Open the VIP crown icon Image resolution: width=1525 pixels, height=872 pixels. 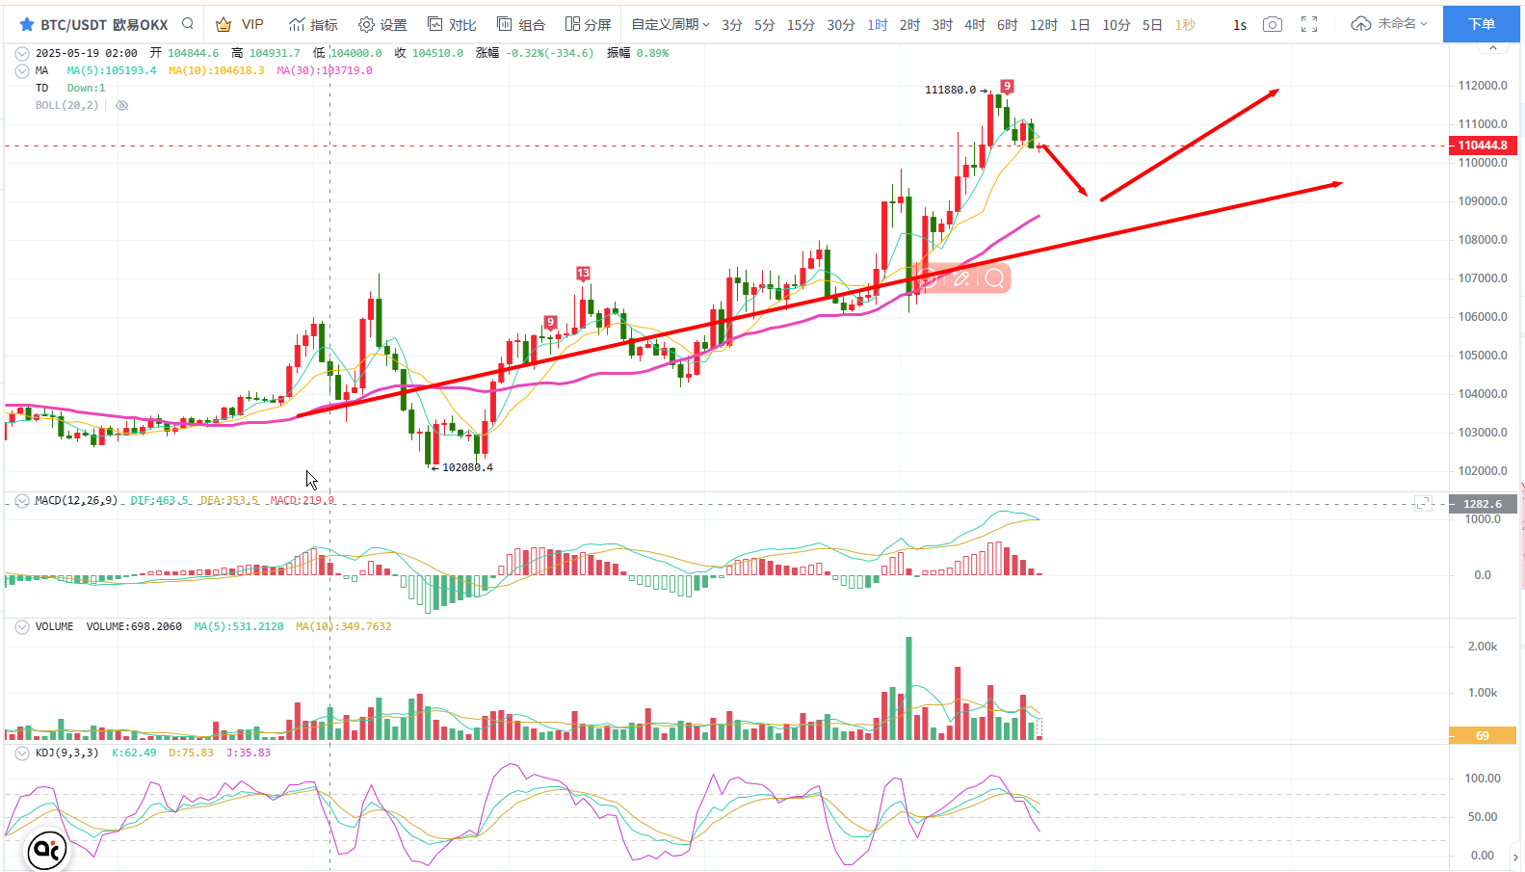[223, 24]
